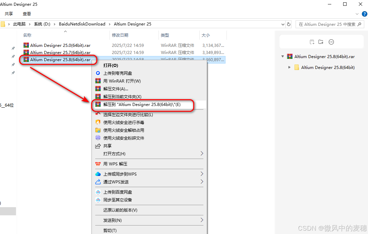Select file Altium Designer 25.7(64bit).rar
The height and width of the screenshot is (234, 368).
(x=60, y=52)
